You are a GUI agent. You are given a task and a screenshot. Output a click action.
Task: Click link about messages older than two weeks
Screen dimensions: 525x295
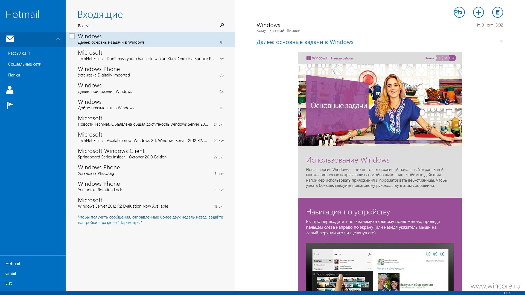coord(150,220)
